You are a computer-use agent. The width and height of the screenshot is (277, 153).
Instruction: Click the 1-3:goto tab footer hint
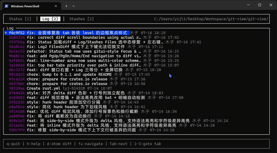click(147, 144)
